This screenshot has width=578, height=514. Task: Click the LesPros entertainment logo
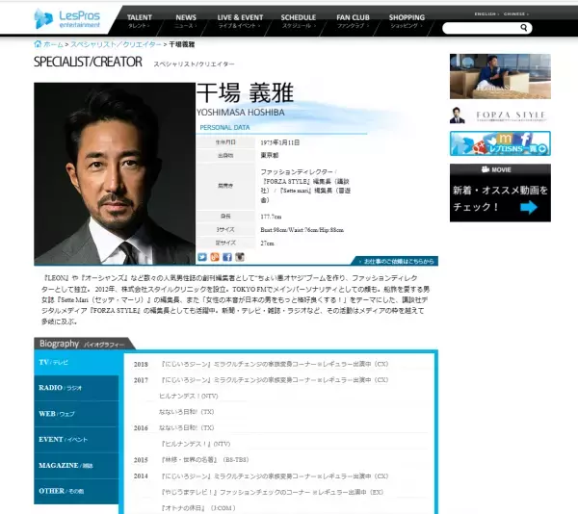tap(66, 19)
